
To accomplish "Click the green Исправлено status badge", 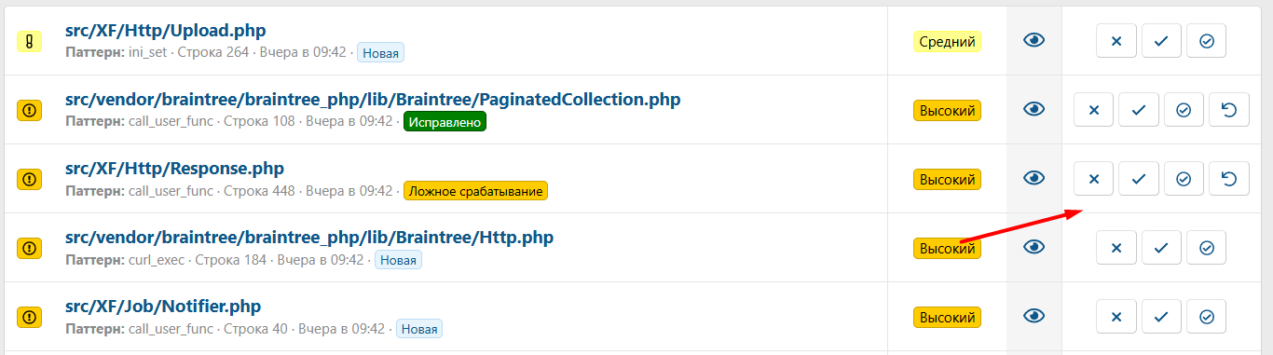I will 445,122.
